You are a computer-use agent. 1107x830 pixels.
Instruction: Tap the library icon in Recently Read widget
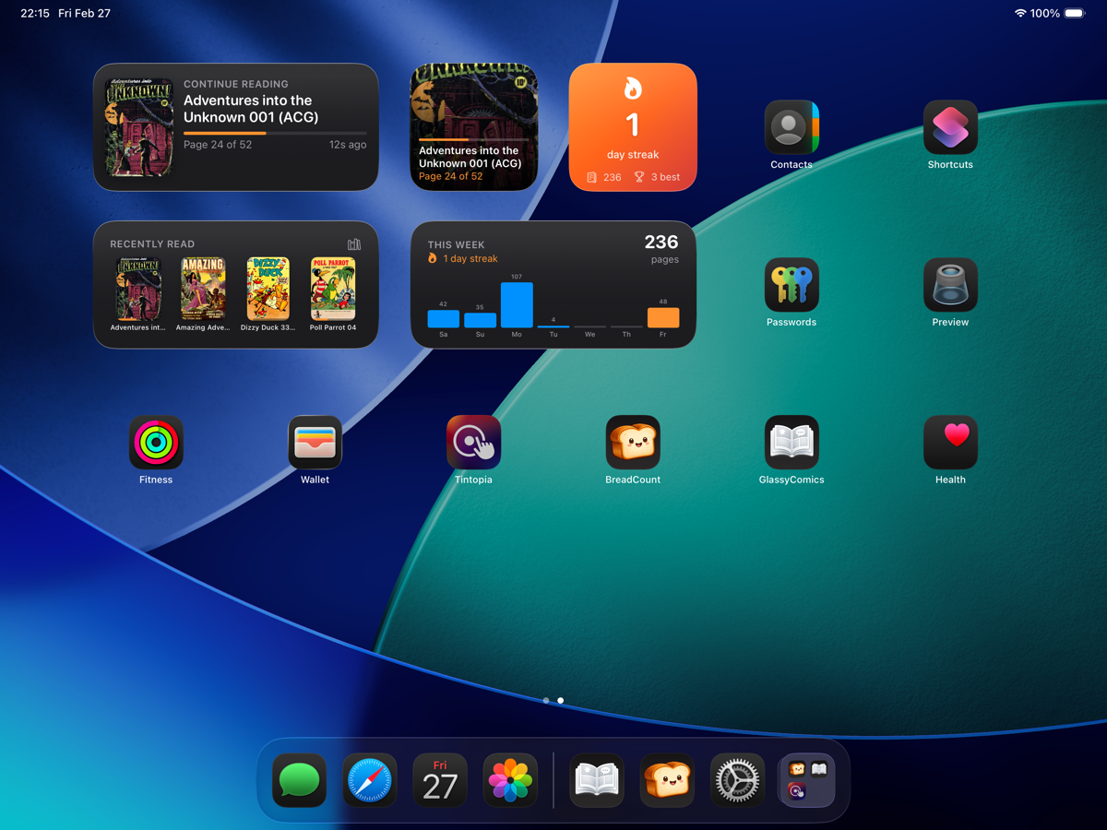[354, 244]
